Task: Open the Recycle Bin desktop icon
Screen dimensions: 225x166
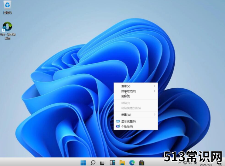Action: coord(7,7)
